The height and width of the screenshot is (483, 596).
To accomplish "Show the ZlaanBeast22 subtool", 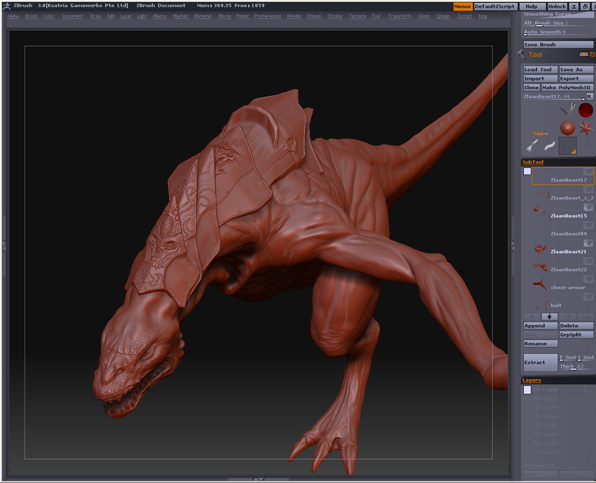I will (x=588, y=260).
